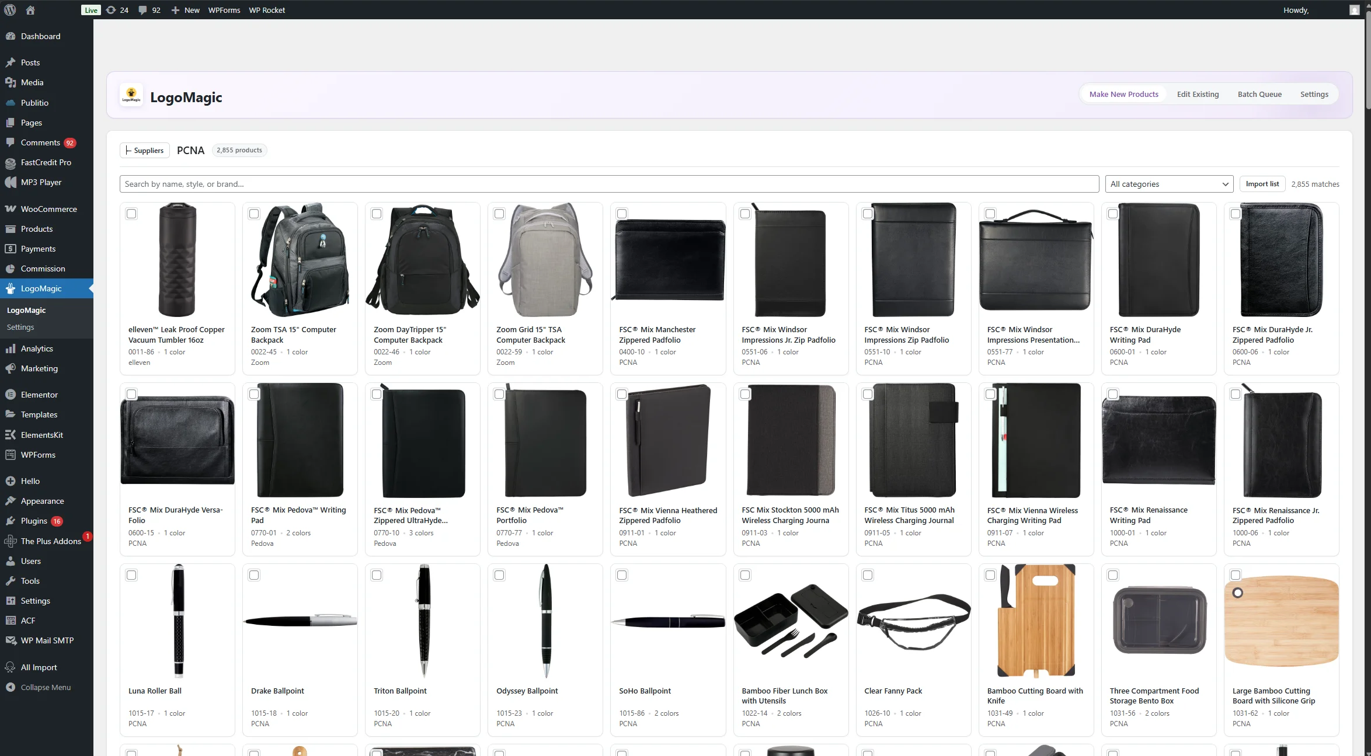Click the plus New icon in admin bar
1371x756 pixels.
175,10
